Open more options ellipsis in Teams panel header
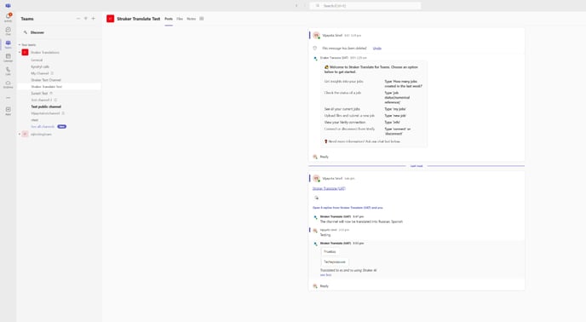Image resolution: width=586 pixels, height=322 pixels. (78, 19)
